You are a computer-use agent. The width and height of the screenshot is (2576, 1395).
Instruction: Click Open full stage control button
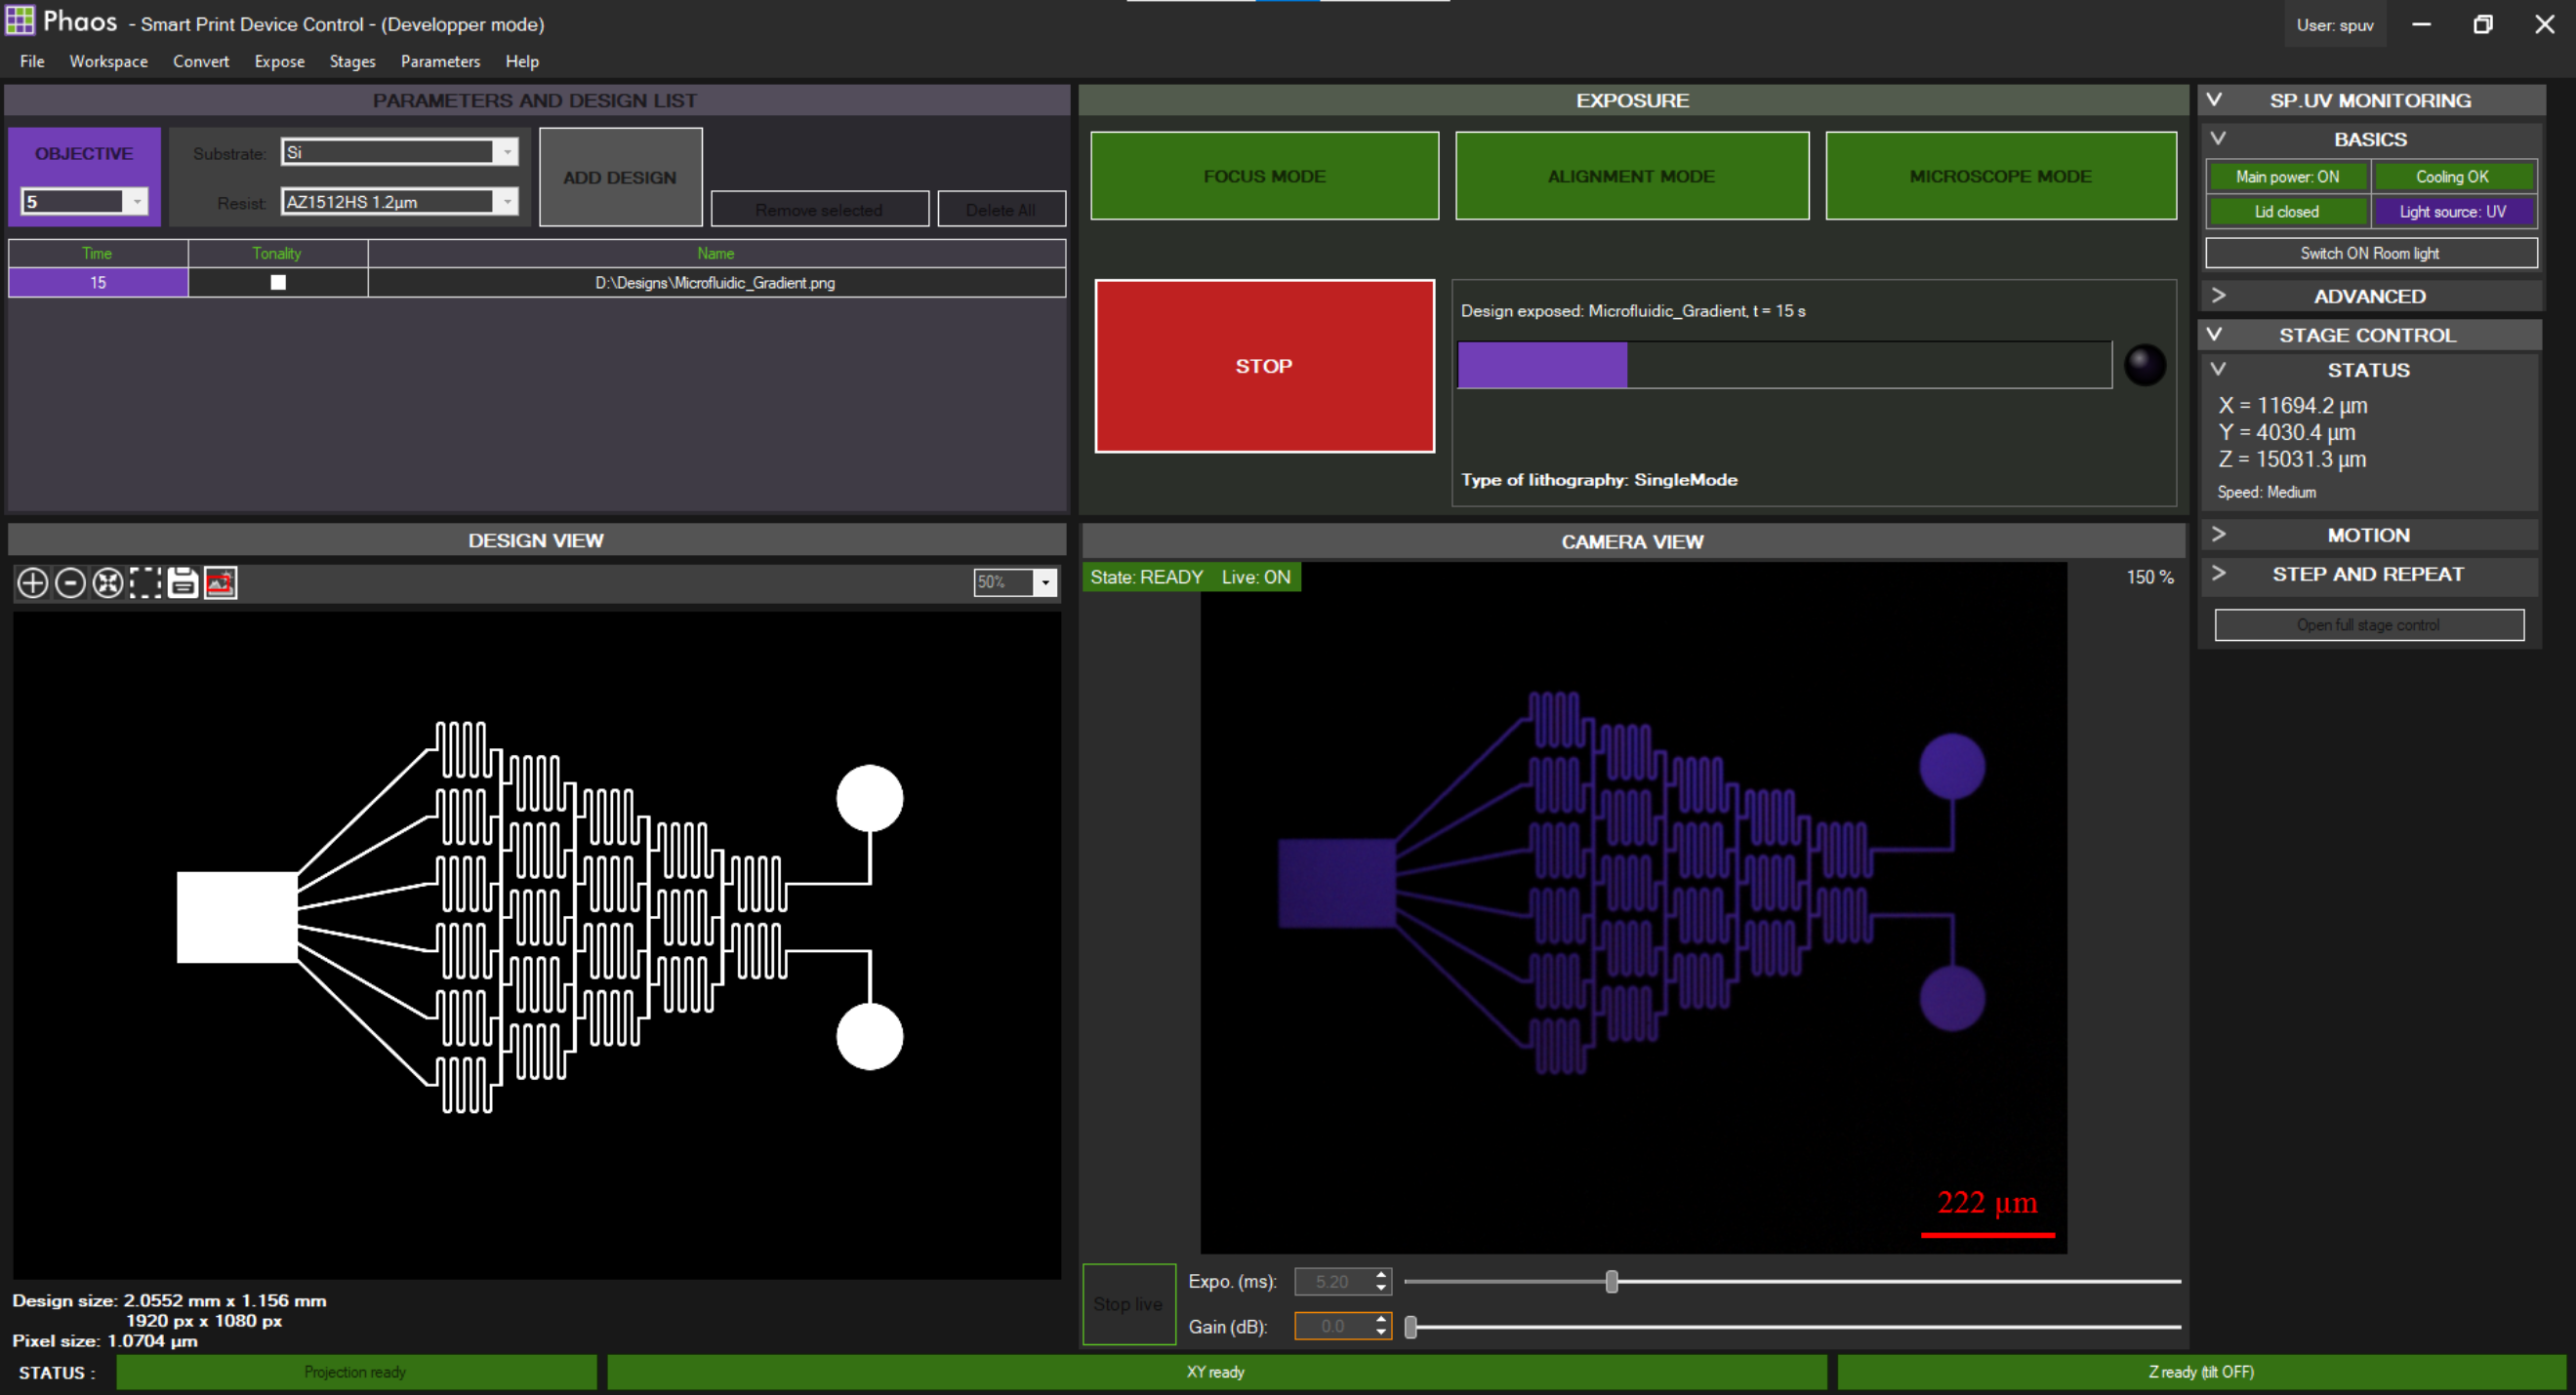pos(2368,624)
